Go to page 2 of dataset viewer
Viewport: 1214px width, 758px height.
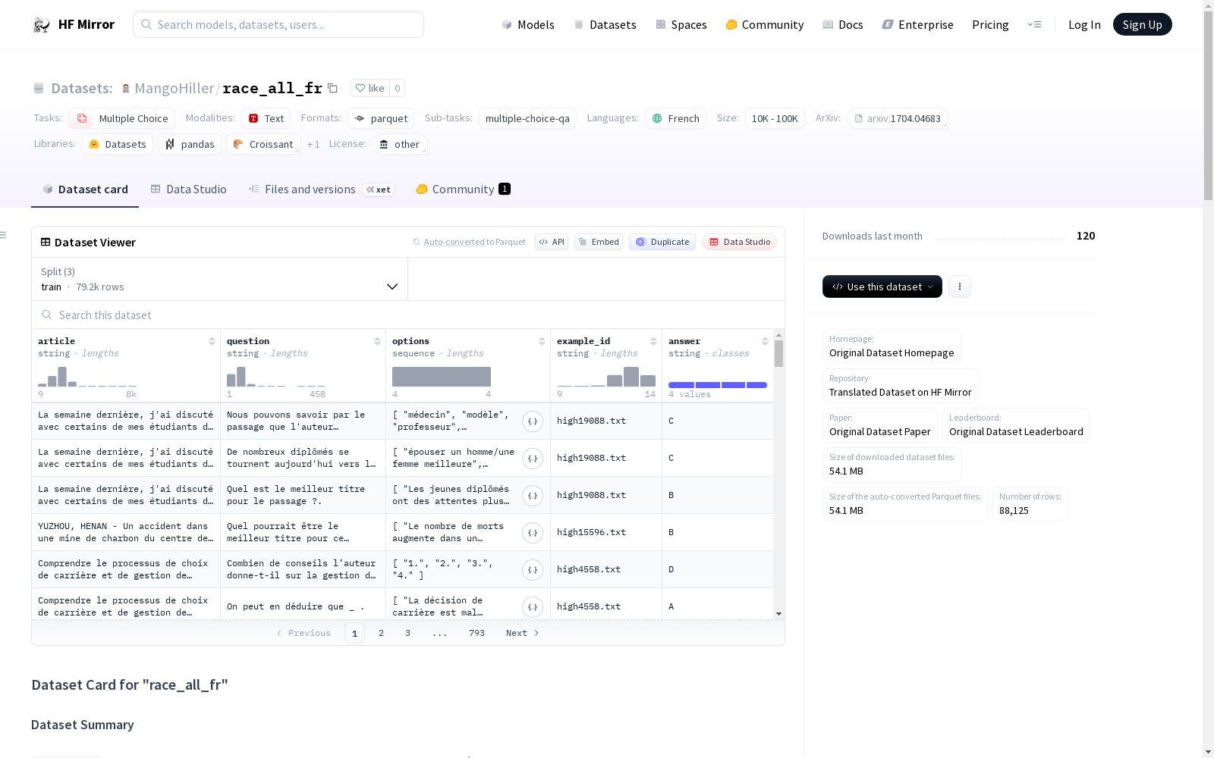(x=381, y=633)
